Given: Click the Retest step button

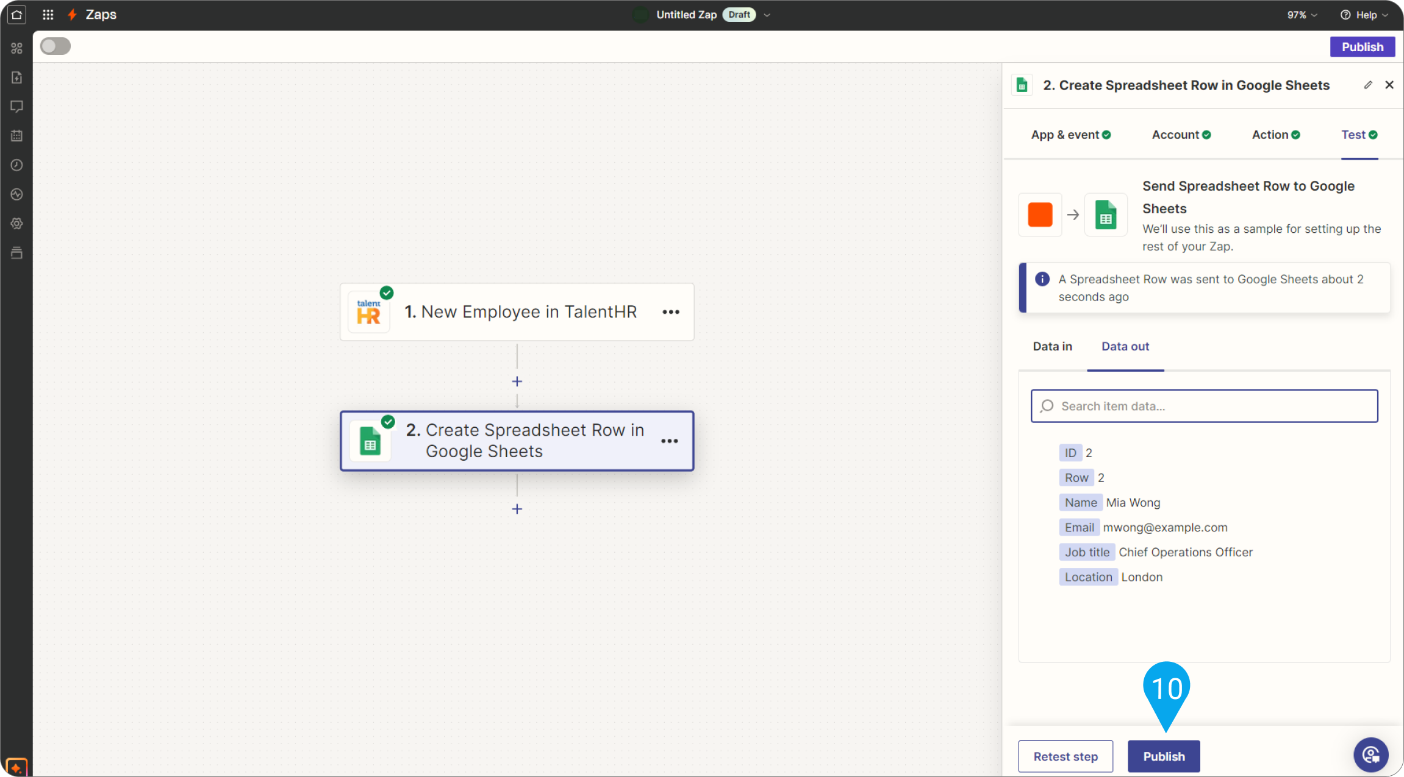Looking at the screenshot, I should (x=1066, y=756).
